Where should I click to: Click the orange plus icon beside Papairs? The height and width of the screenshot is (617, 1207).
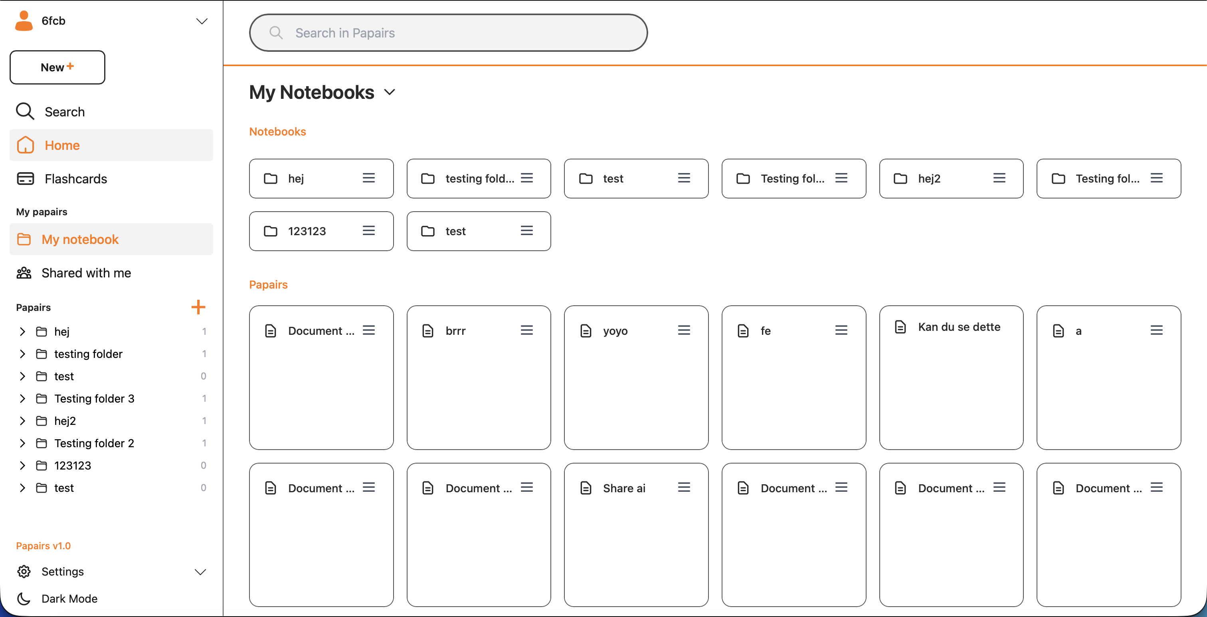coord(198,307)
